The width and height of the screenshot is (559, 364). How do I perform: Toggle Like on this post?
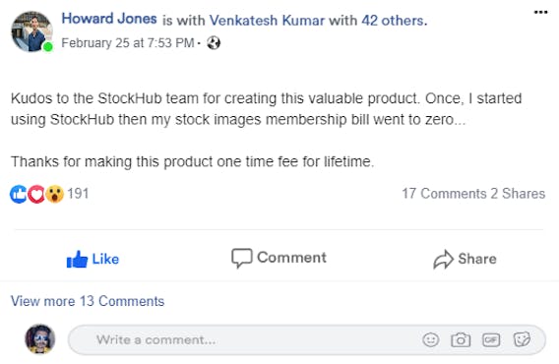[93, 259]
